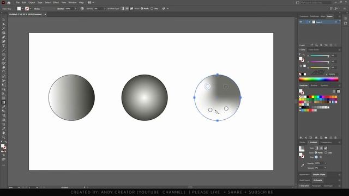Viewport: 349px width, 196px height.
Task: Click the upper-left freeform gradient point
Action: pyautogui.click(x=207, y=86)
